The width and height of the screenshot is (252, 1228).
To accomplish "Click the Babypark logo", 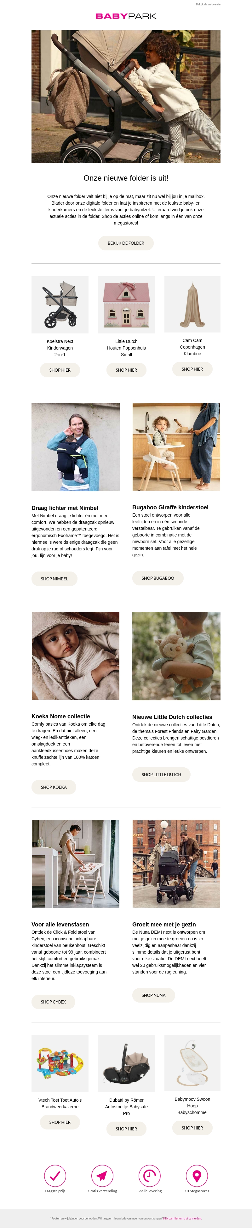I will click(x=126, y=16).
